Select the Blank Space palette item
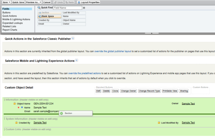Screen dimensions: 215x138 tap(49, 16)
